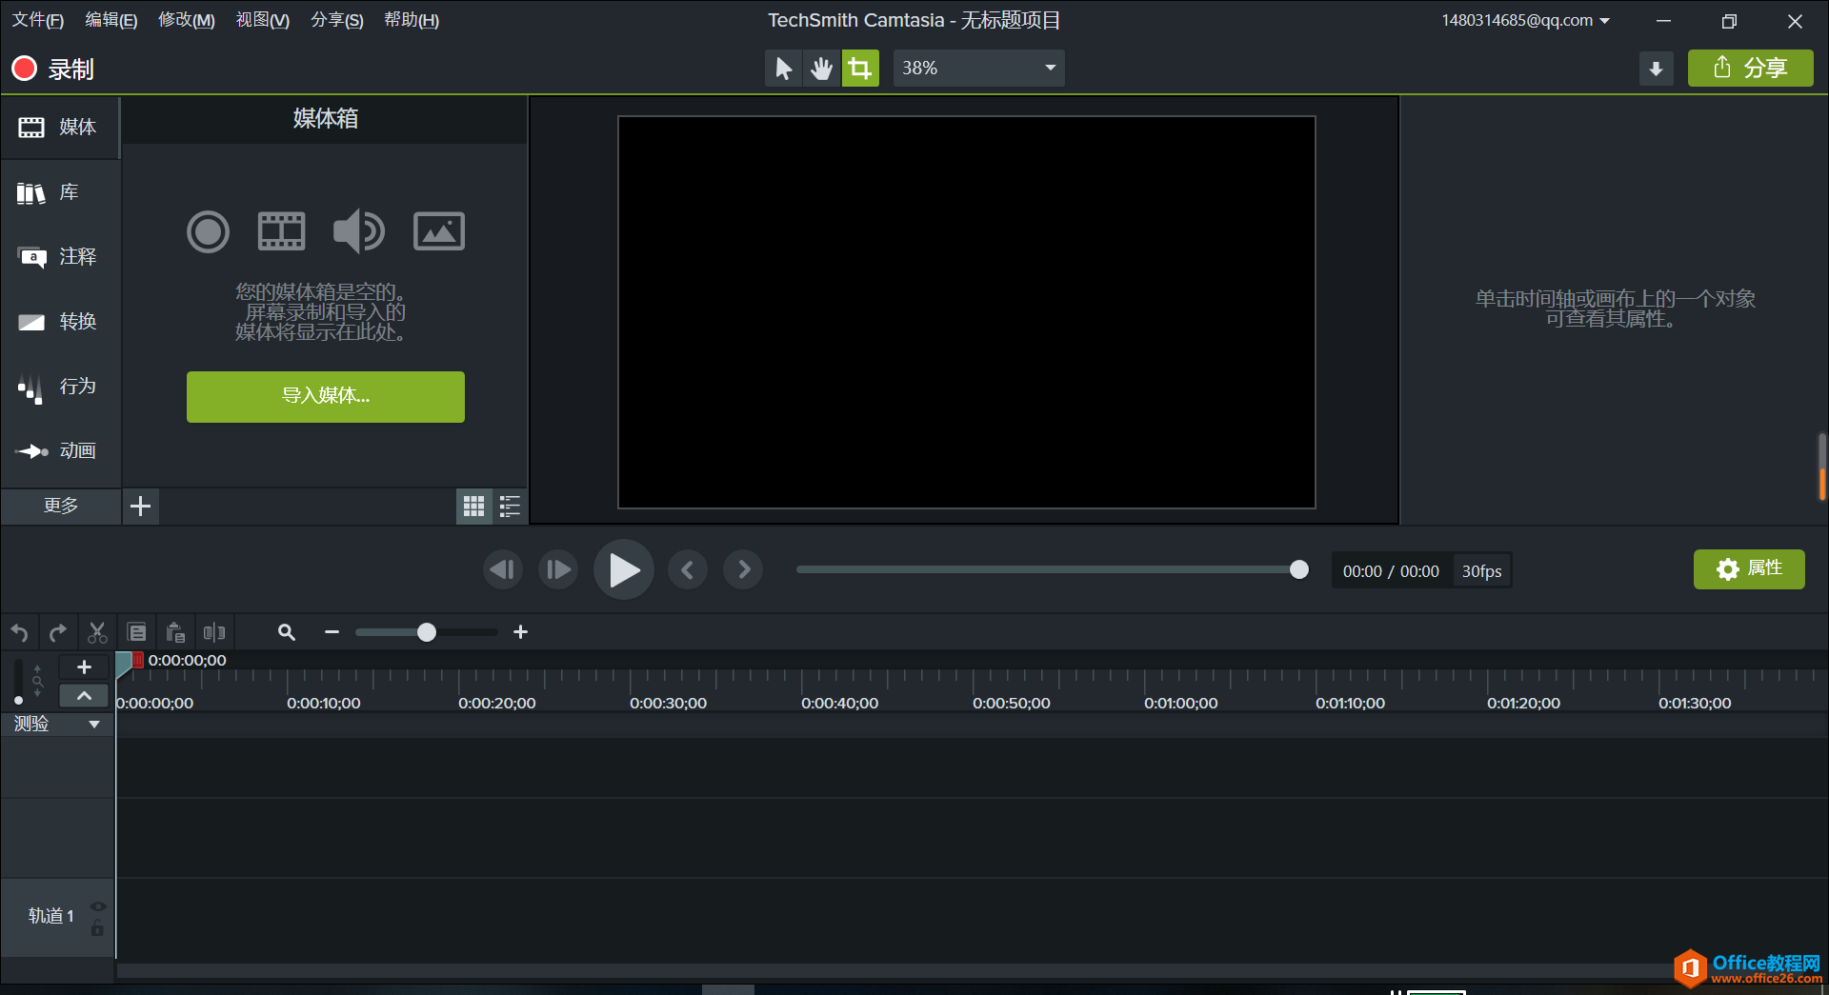1829x995 pixels.
Task: Click the More button in sidebar
Action: click(x=61, y=506)
